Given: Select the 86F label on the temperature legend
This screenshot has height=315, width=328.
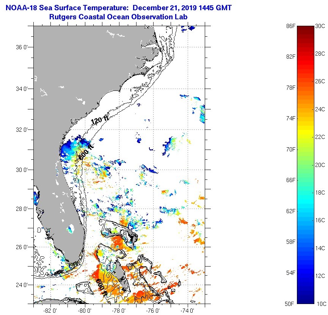Looking at the screenshot, I should (290, 26).
